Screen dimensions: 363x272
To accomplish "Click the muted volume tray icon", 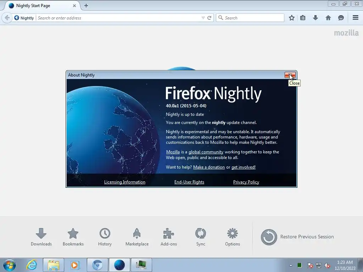I will 327,265.
